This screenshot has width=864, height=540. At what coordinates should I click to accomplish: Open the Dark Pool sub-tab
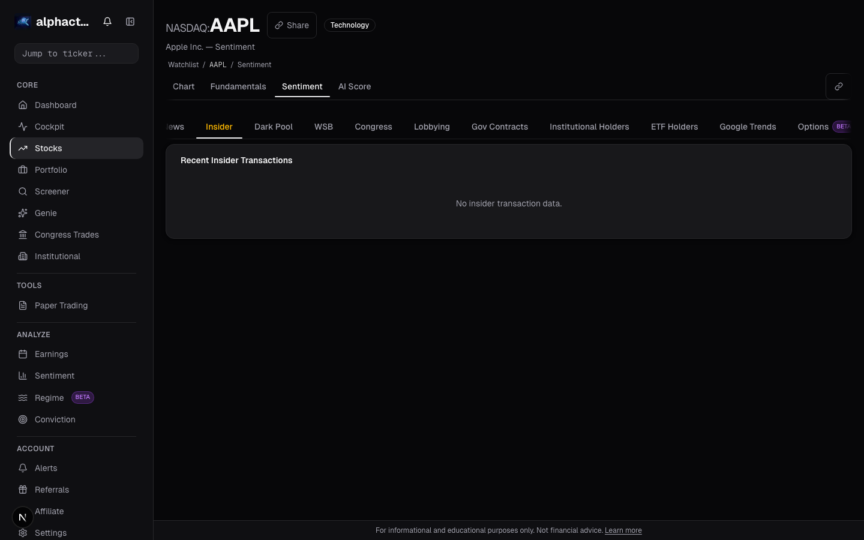click(x=274, y=127)
